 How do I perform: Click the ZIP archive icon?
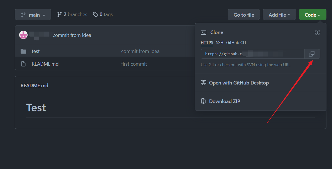click(203, 101)
